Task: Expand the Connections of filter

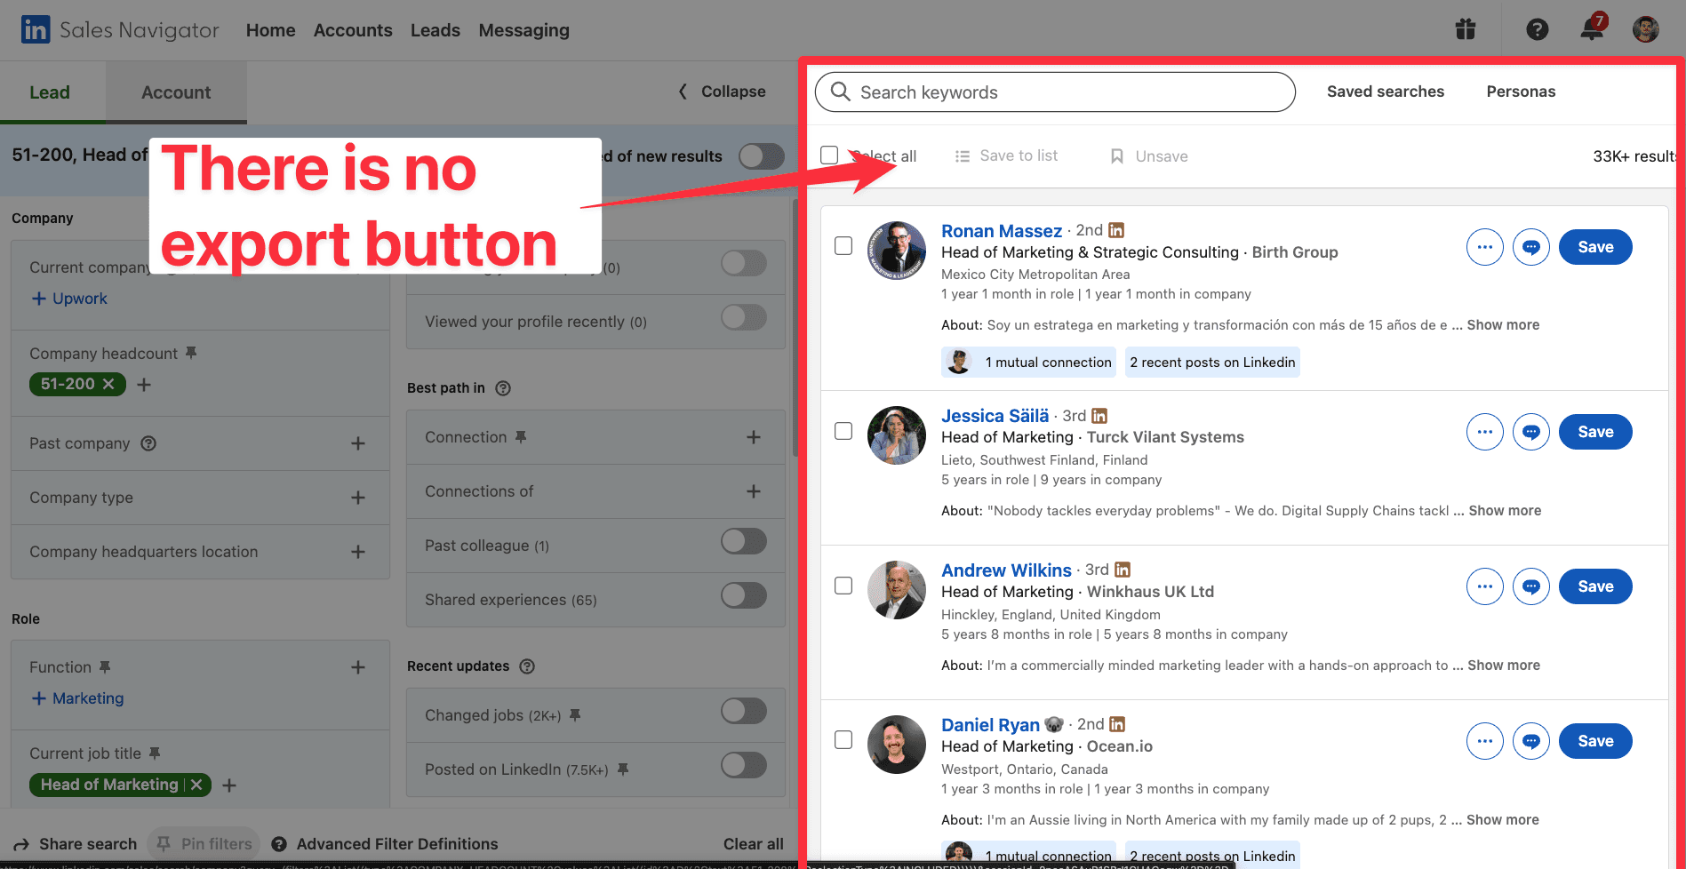Action: coord(754,490)
